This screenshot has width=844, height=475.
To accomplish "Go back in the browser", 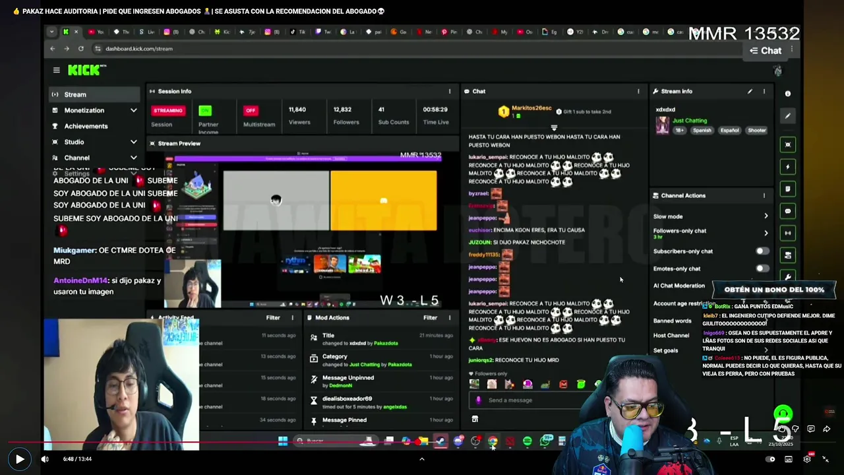I will tap(53, 49).
